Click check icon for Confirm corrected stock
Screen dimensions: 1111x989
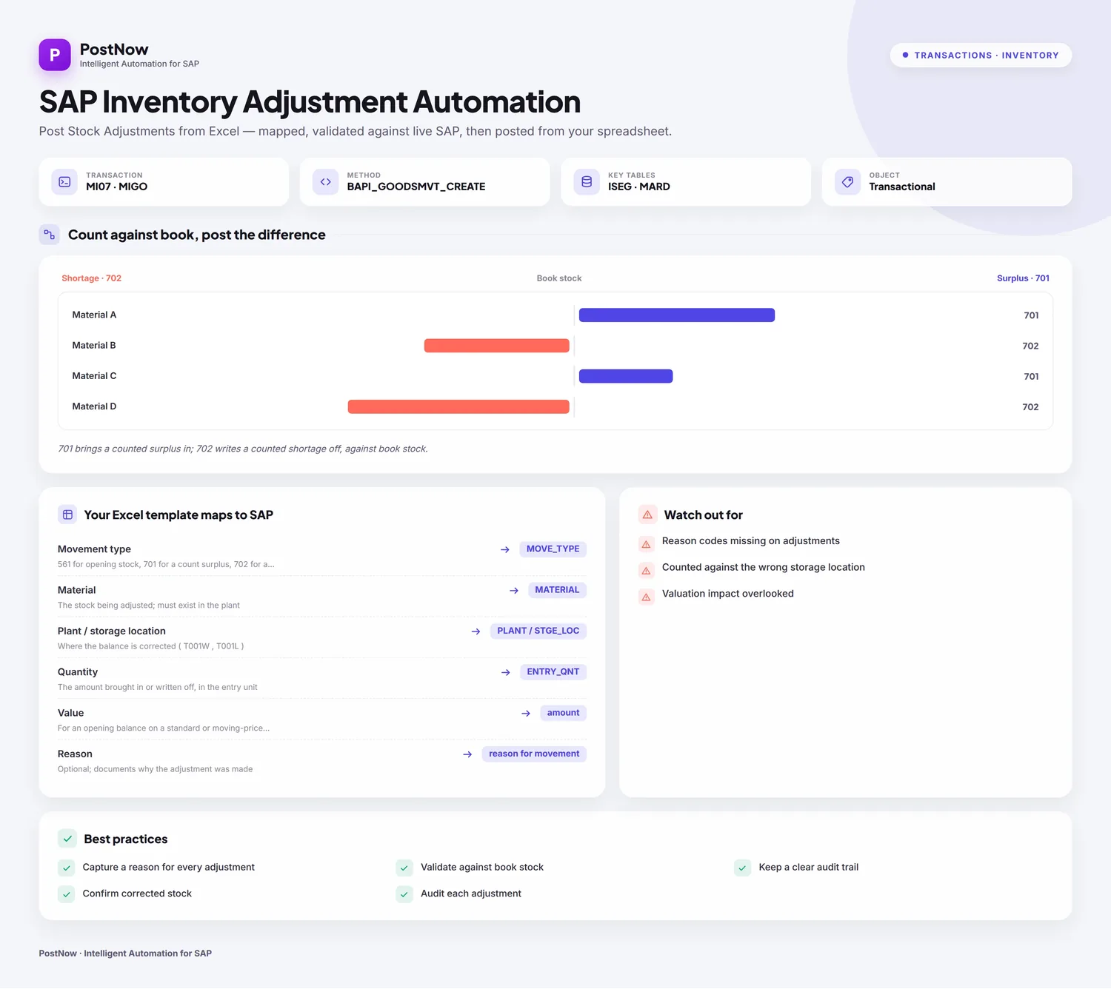click(67, 894)
